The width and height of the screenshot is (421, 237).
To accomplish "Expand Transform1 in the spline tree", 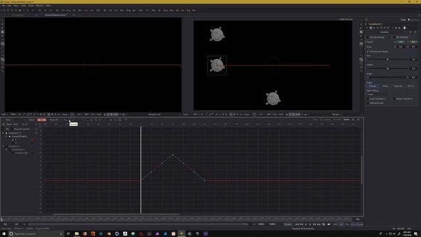I will pyautogui.click(x=3, y=146).
